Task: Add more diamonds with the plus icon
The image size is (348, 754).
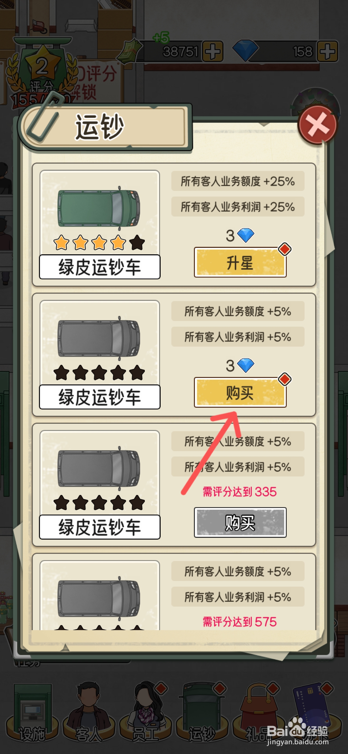Action: [327, 51]
